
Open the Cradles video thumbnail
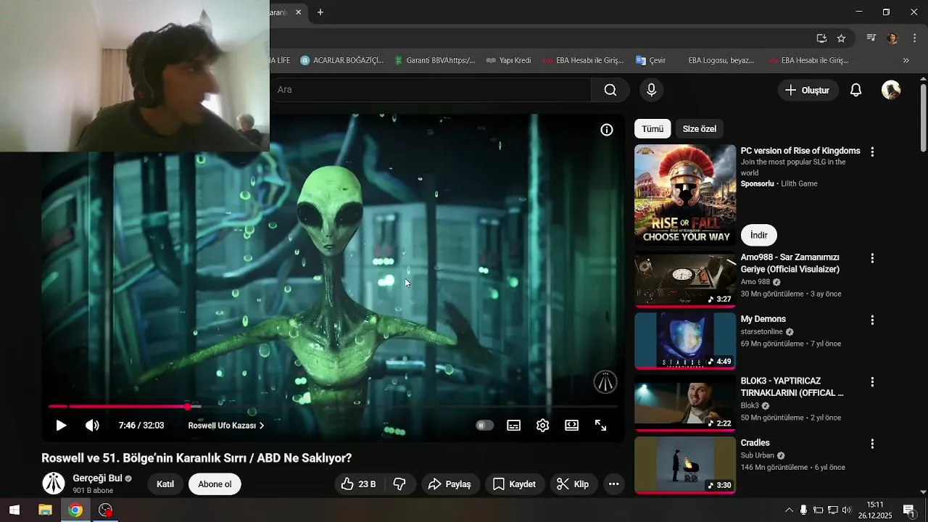point(685,465)
